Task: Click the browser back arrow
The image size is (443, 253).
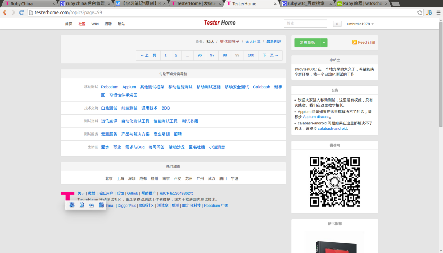Action: (4, 12)
